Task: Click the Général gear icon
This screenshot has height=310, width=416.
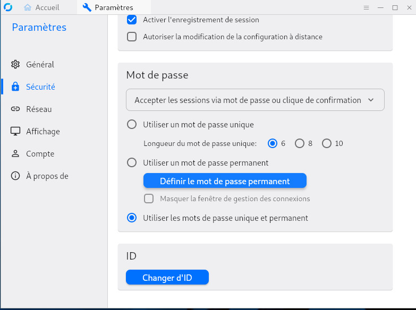Action: (15, 65)
